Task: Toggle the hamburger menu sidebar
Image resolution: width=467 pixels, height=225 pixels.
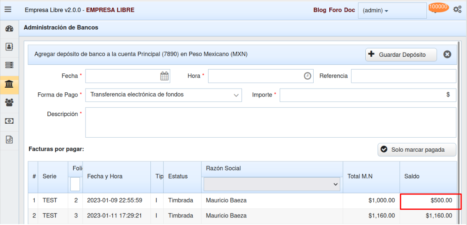Action: point(8,9)
